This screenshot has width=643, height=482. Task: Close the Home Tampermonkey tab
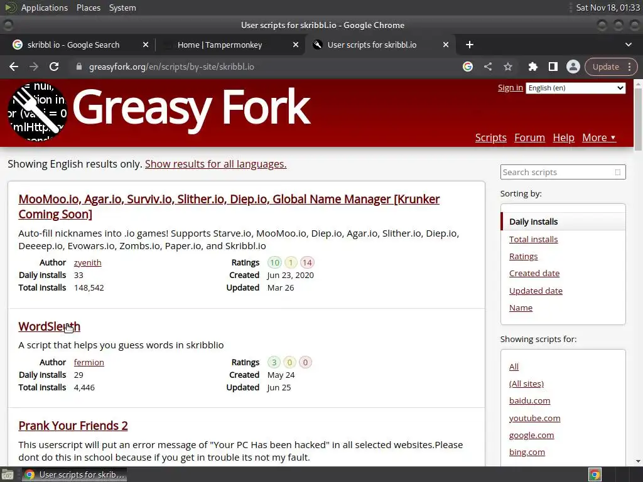[x=296, y=45]
